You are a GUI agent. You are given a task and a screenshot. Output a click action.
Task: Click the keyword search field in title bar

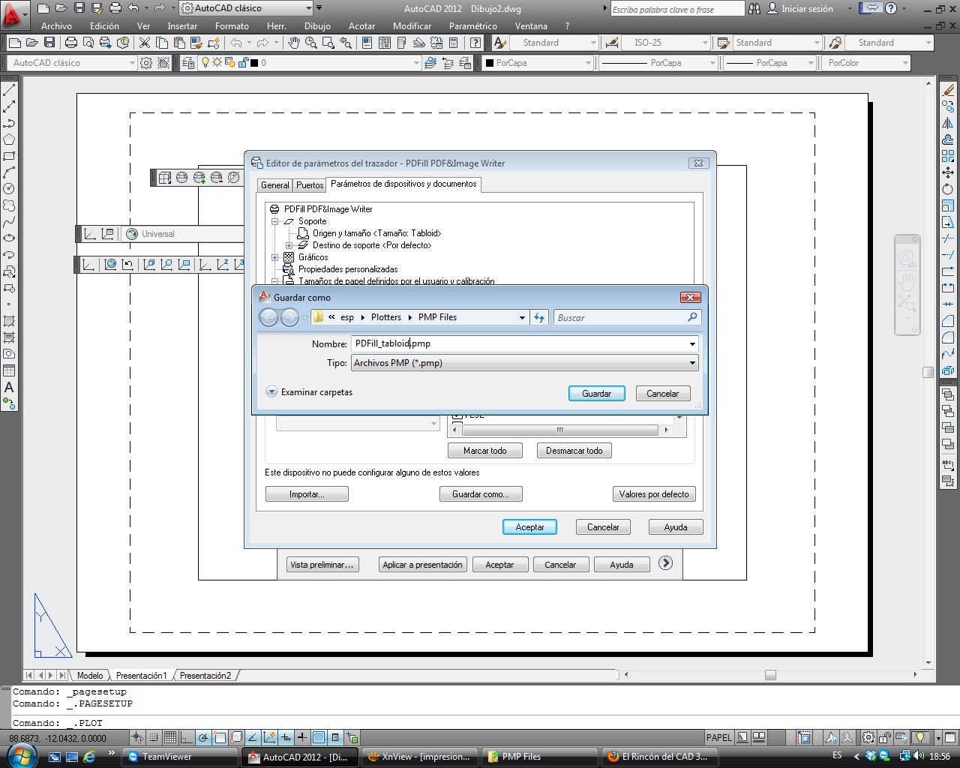[676, 9]
